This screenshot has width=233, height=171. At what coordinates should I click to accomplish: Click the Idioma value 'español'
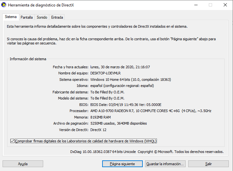(122, 86)
